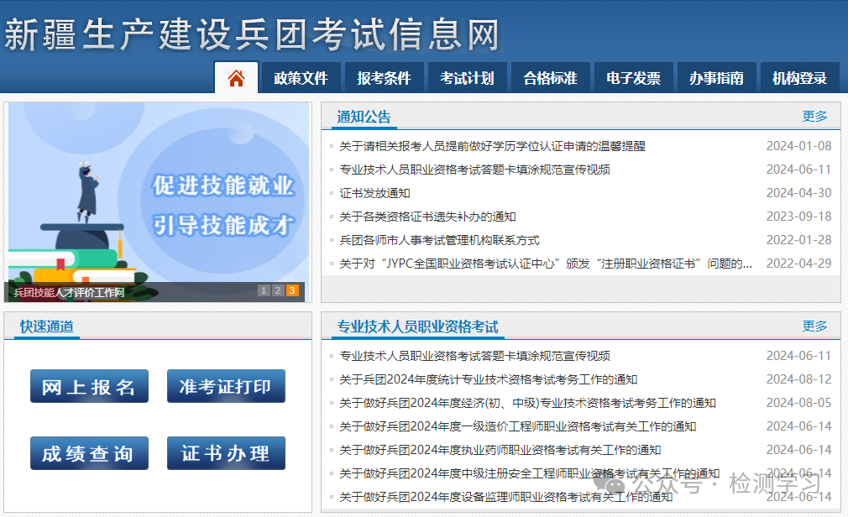View the 合格标准 page
This screenshot has height=517, width=848.
coord(550,76)
